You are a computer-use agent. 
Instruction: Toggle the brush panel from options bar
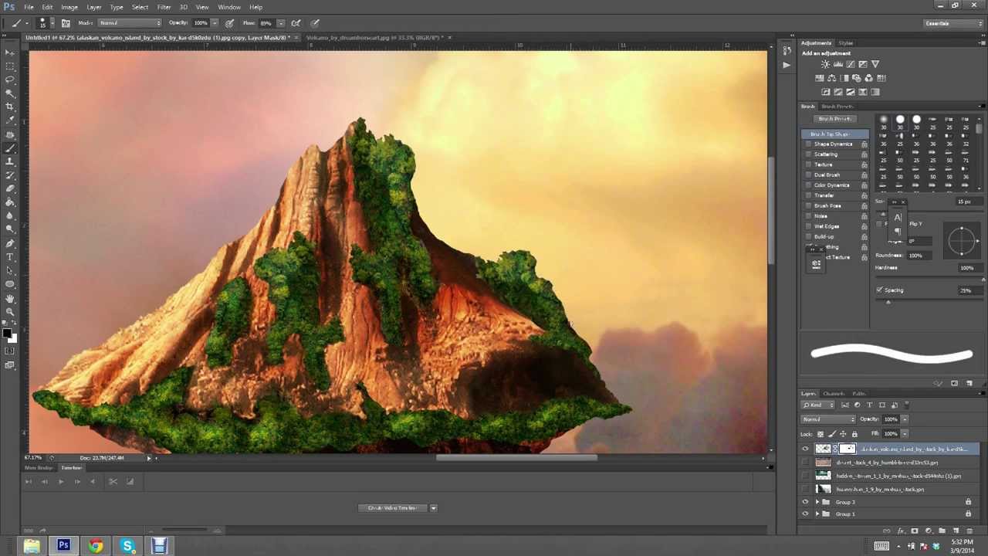tap(66, 23)
